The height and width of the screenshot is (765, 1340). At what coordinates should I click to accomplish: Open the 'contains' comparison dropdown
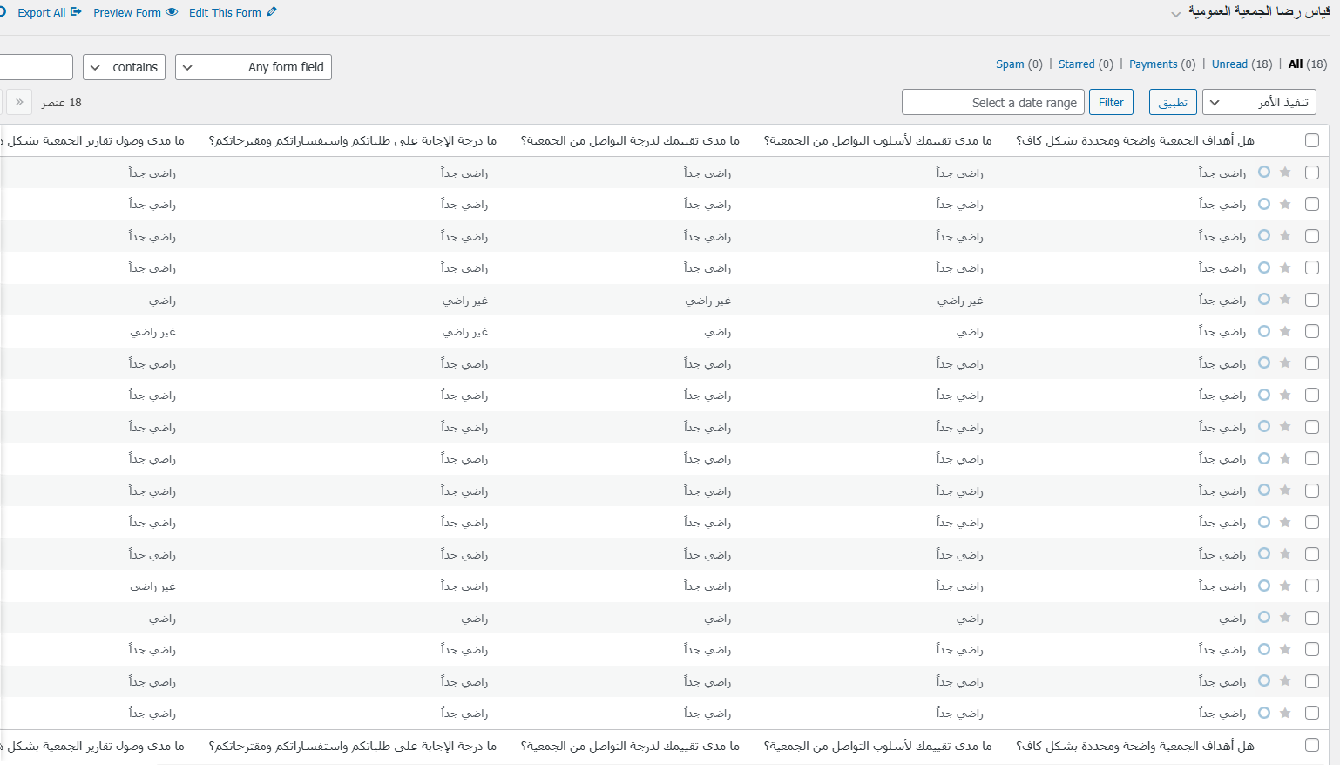pyautogui.click(x=124, y=67)
